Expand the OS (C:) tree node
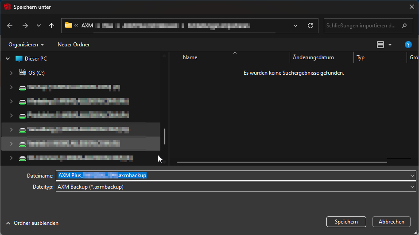 (11, 73)
